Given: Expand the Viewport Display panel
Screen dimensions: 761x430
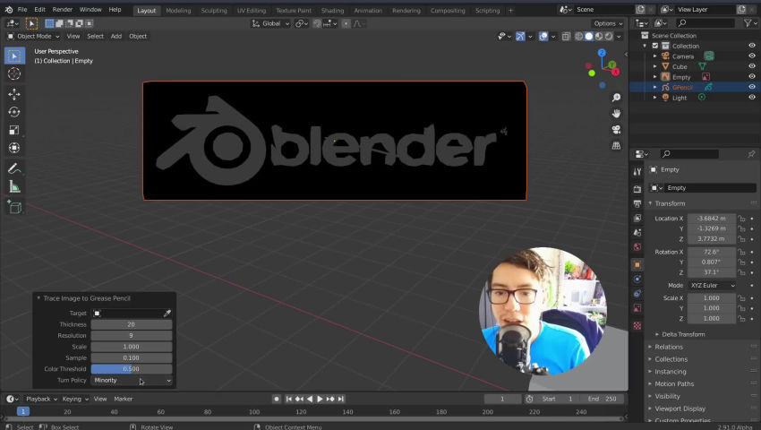Looking at the screenshot, I should [x=680, y=408].
